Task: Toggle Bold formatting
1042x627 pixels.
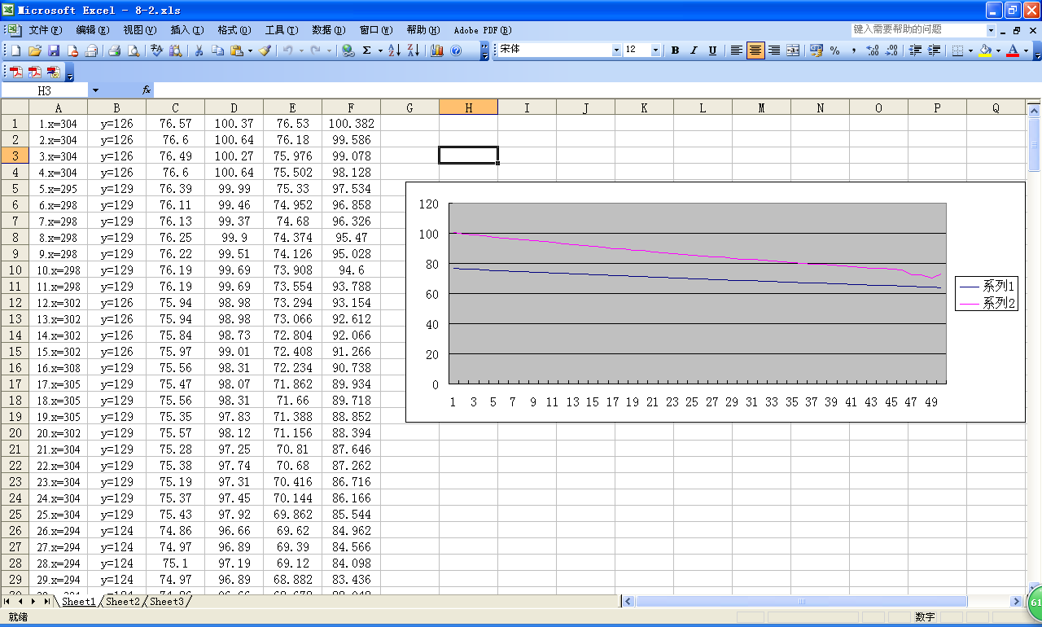Action: click(x=675, y=50)
